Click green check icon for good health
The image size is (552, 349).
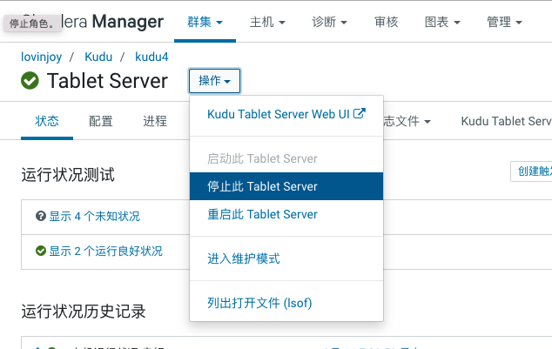41,251
